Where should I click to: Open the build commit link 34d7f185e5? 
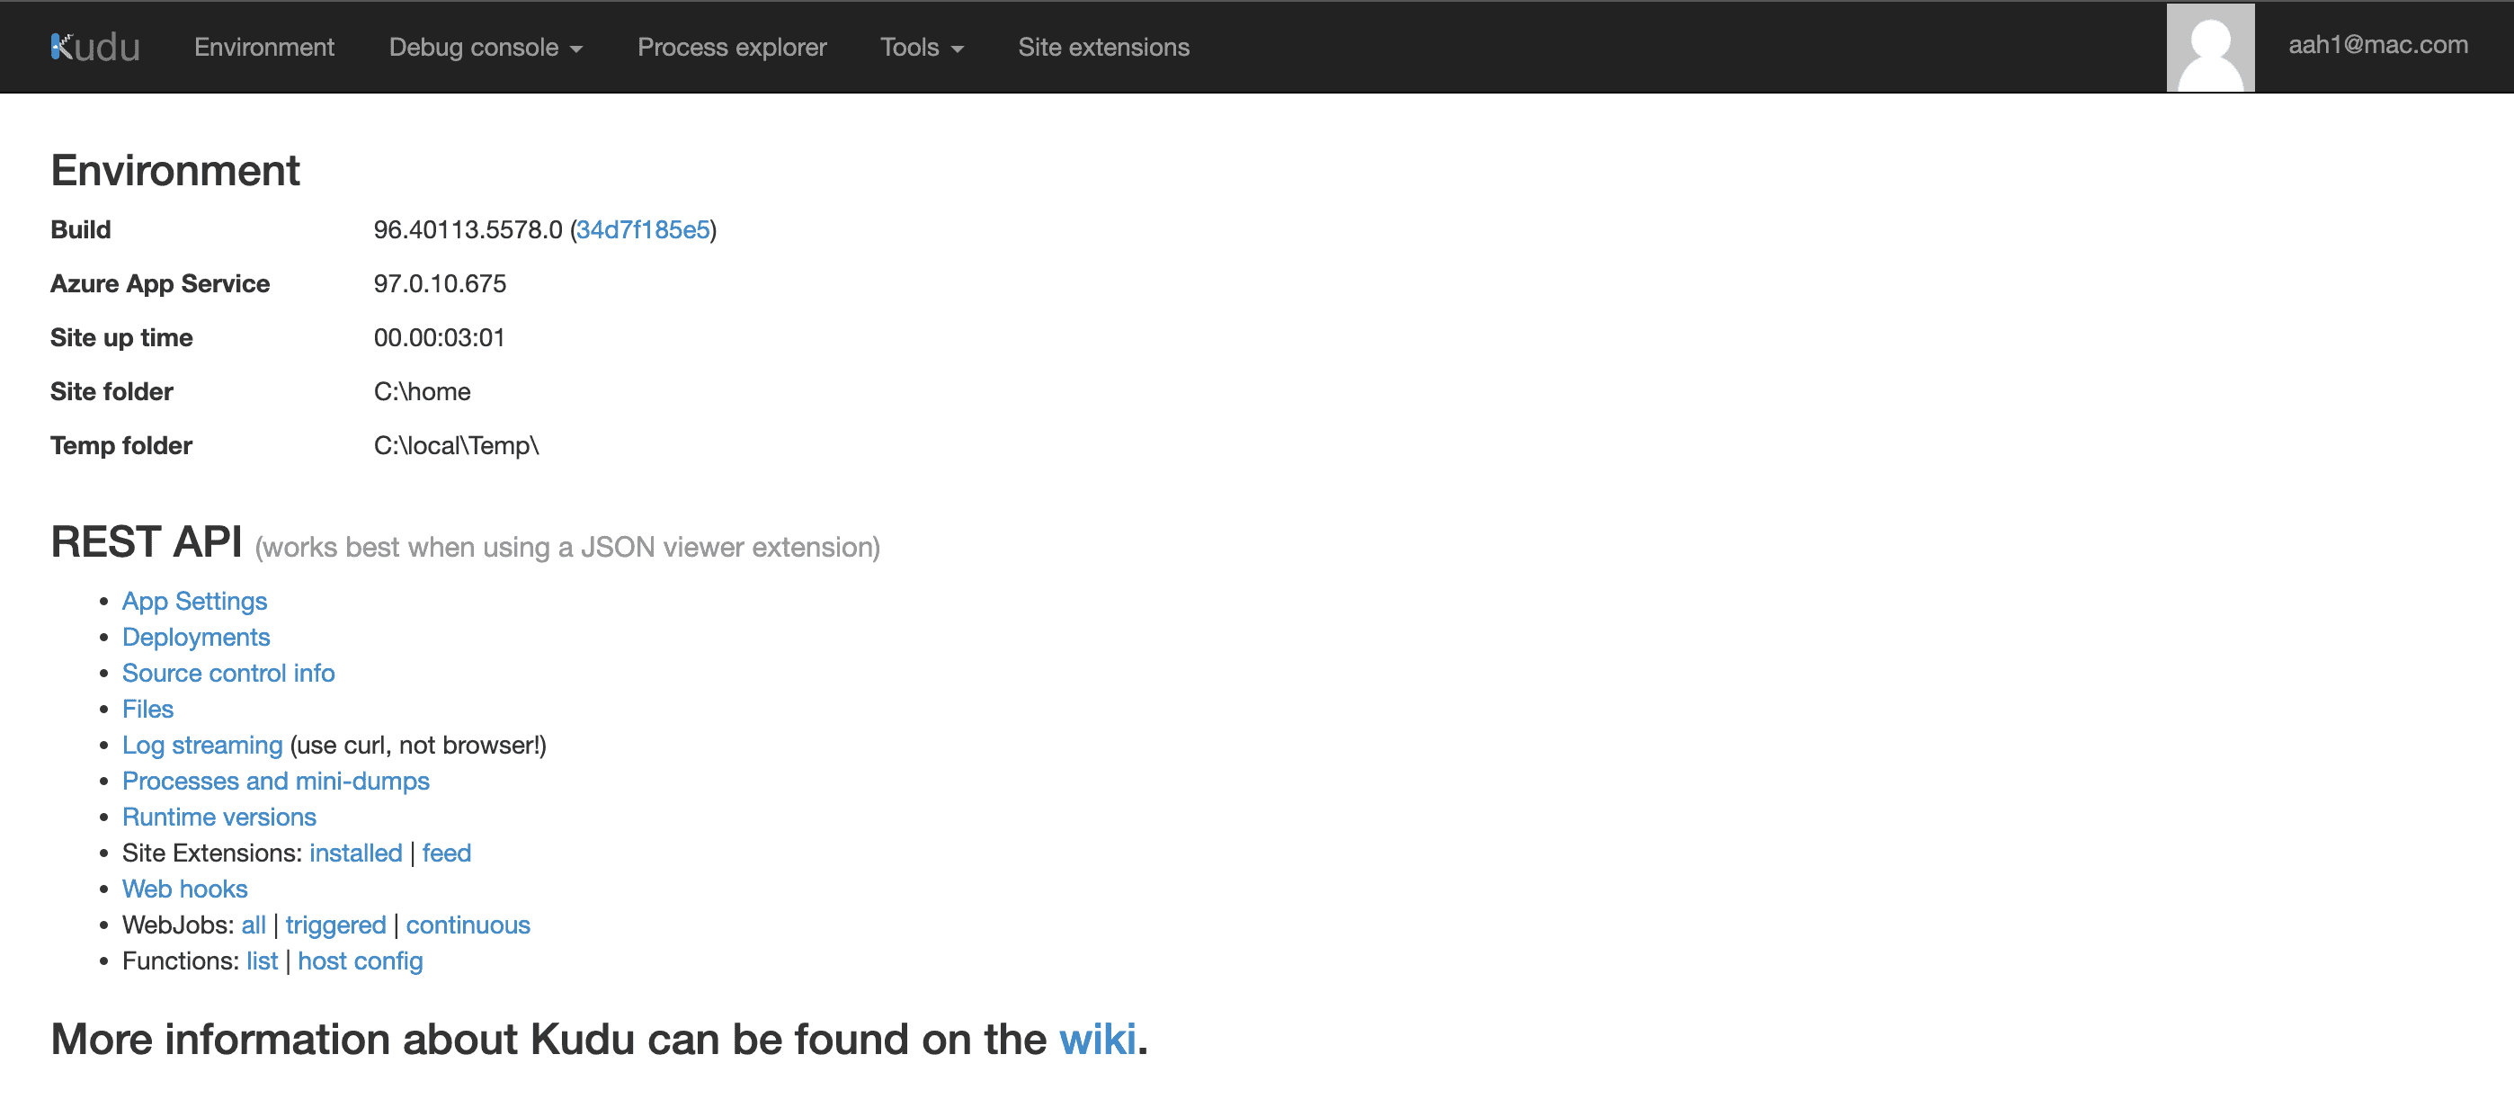(644, 230)
